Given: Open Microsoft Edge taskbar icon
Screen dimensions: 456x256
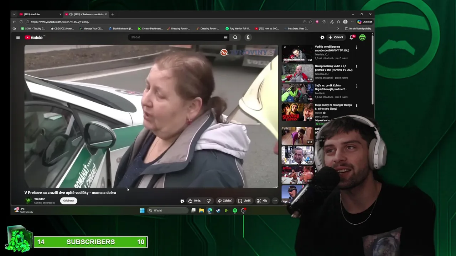Looking at the screenshot, I should [209, 210].
